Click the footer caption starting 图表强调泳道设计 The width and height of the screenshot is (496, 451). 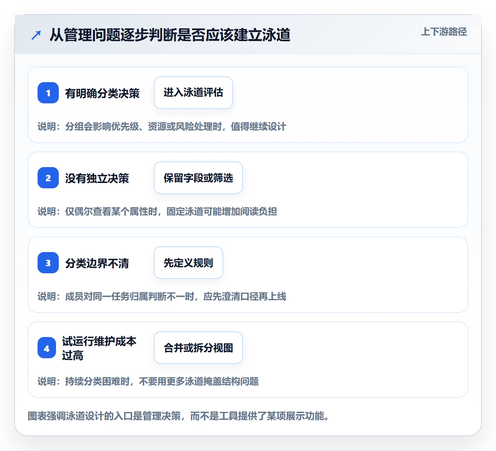(179, 416)
